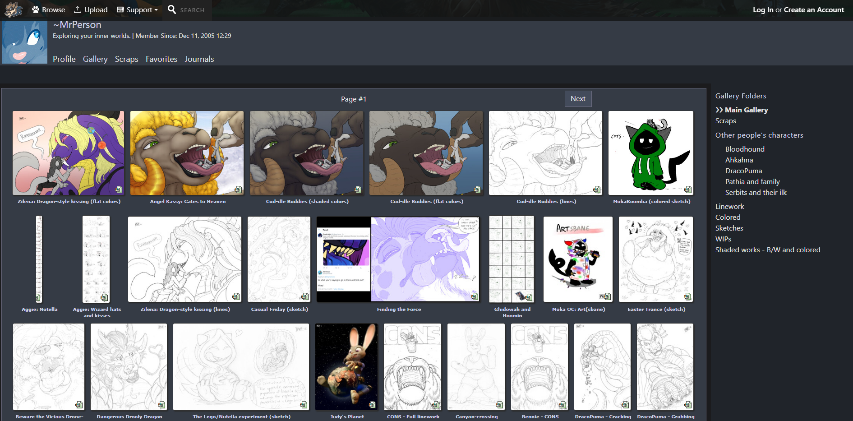The image size is (853, 421).
Task: Open the WIPs folder
Action: pos(723,239)
